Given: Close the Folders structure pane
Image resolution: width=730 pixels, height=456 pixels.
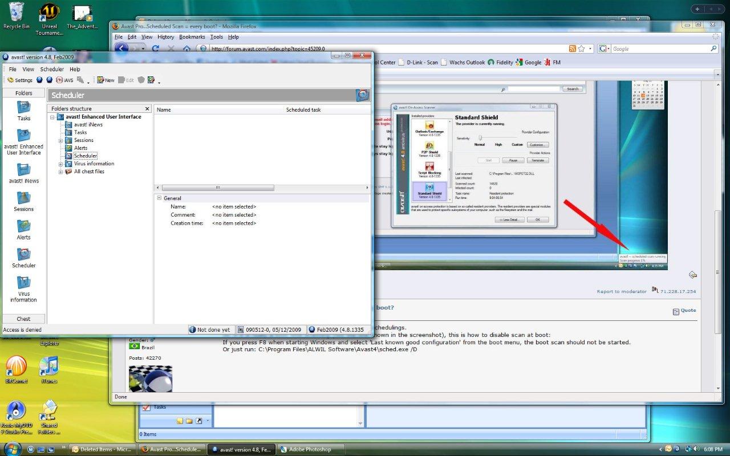Looking at the screenshot, I should point(148,108).
